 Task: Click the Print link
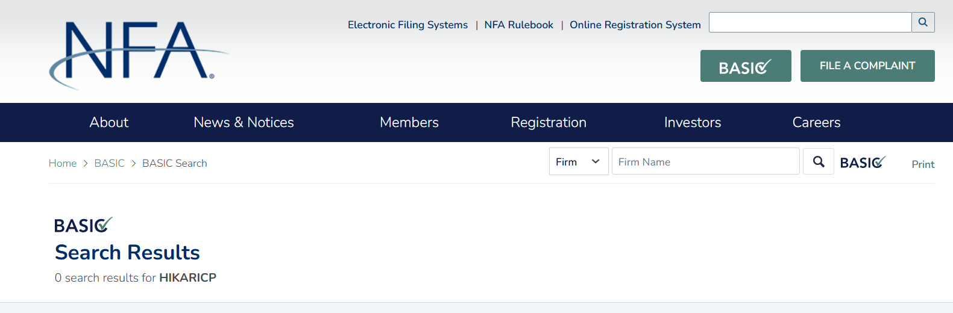pyautogui.click(x=923, y=164)
